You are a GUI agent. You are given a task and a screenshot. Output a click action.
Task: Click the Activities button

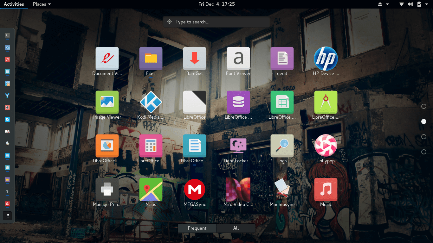14,4
